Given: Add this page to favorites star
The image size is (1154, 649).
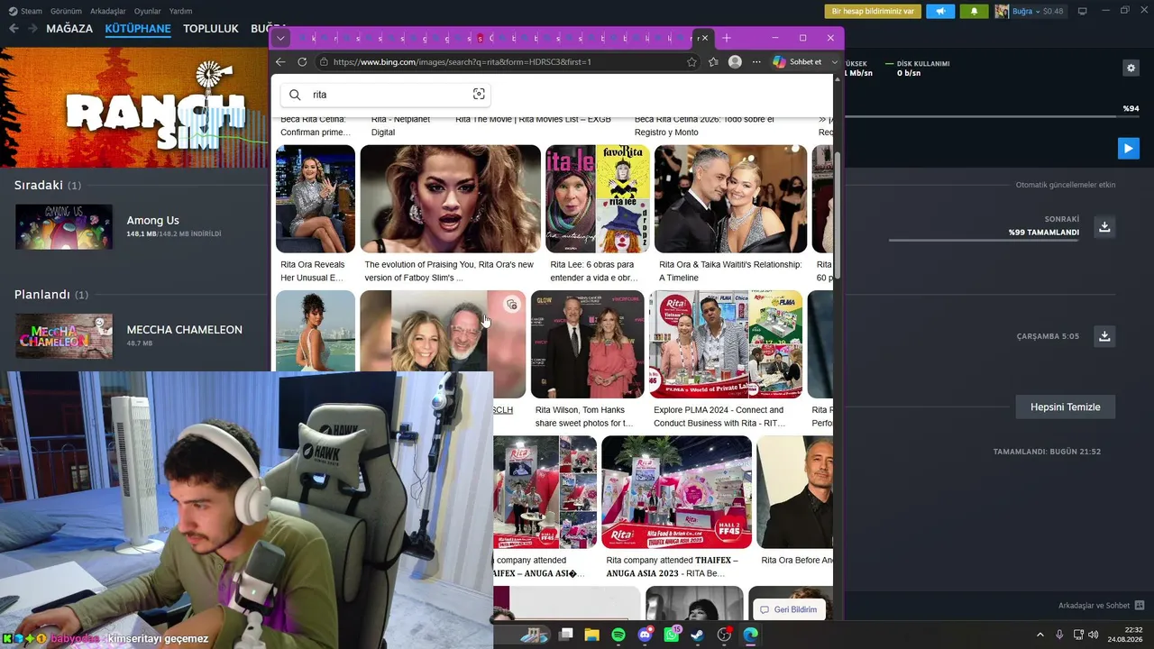Looking at the screenshot, I should coord(691,61).
